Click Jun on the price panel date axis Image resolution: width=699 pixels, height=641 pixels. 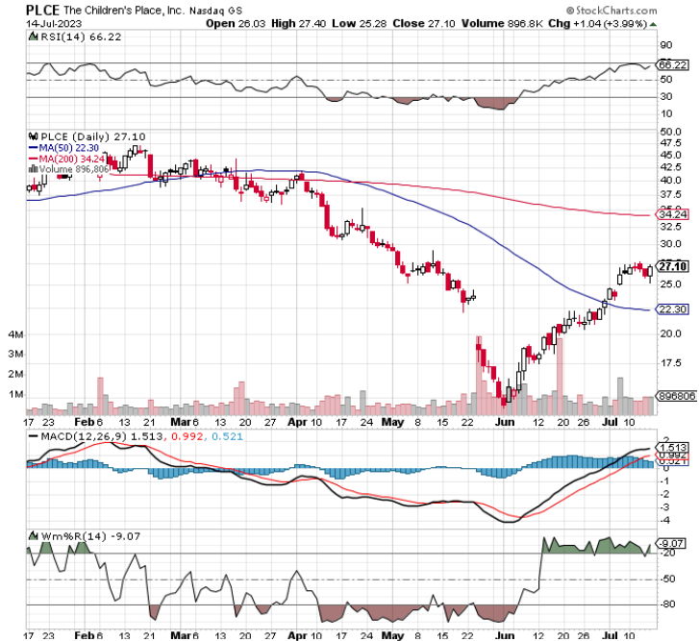coord(504,422)
